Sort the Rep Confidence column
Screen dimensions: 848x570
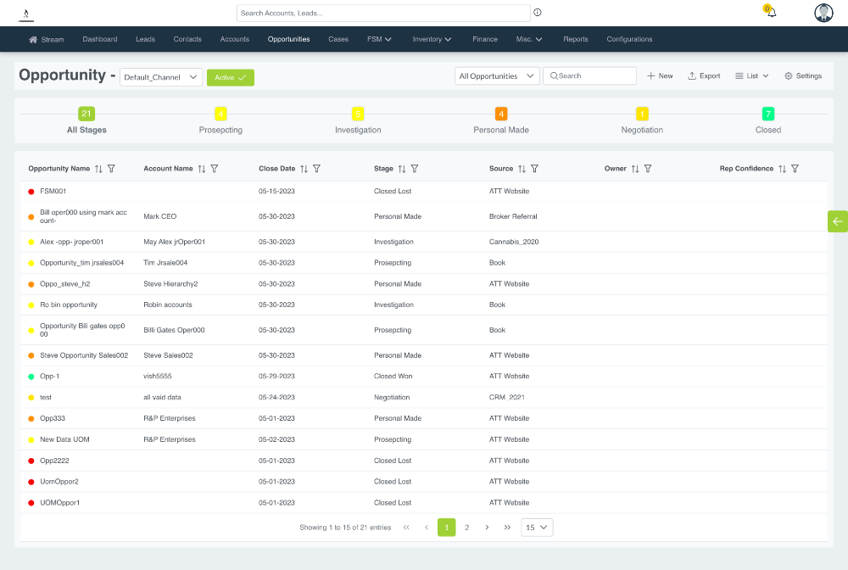(782, 169)
